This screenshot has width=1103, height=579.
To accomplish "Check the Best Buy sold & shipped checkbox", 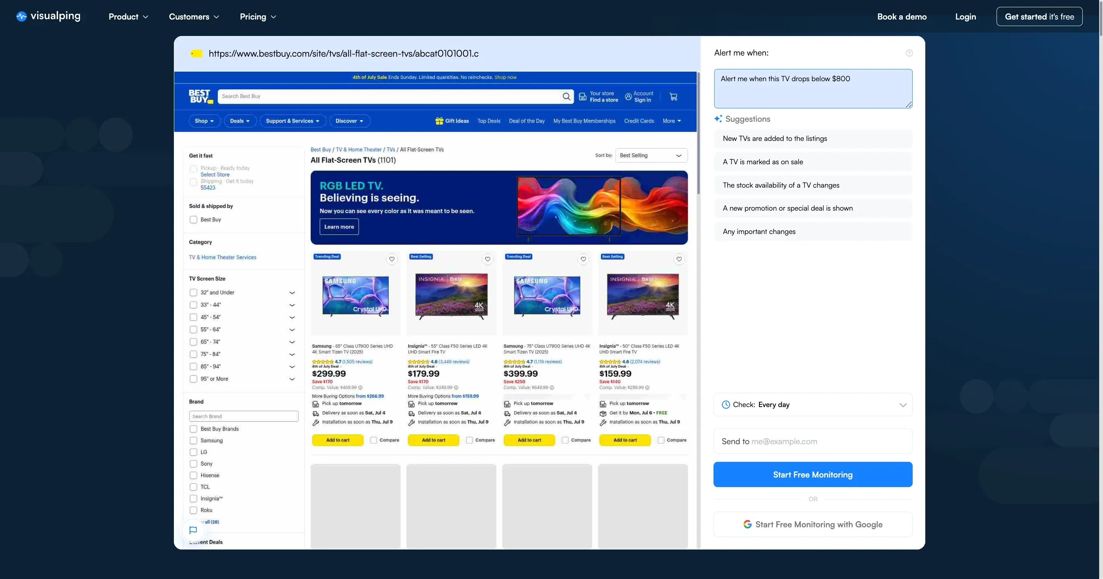I will pos(193,219).
